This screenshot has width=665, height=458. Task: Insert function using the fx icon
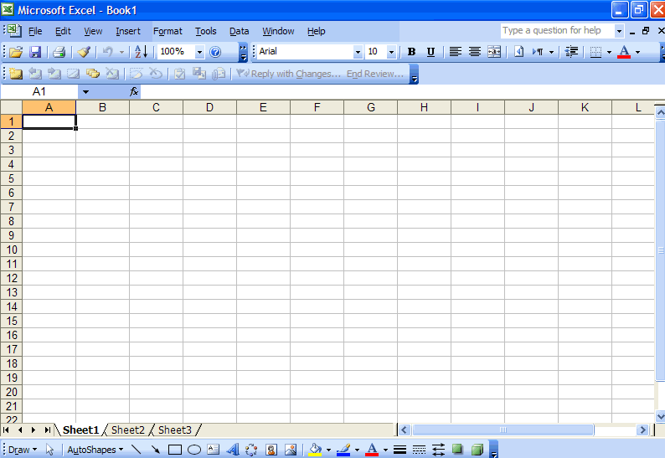point(134,91)
